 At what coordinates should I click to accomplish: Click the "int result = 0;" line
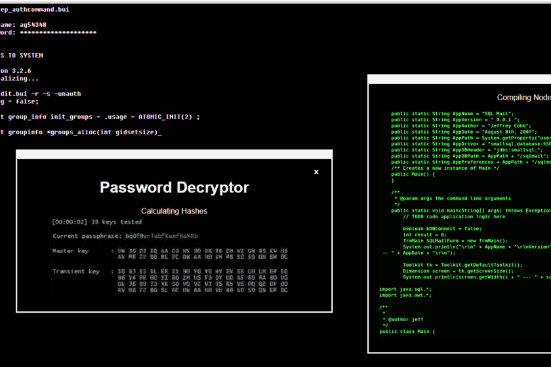coord(425,235)
